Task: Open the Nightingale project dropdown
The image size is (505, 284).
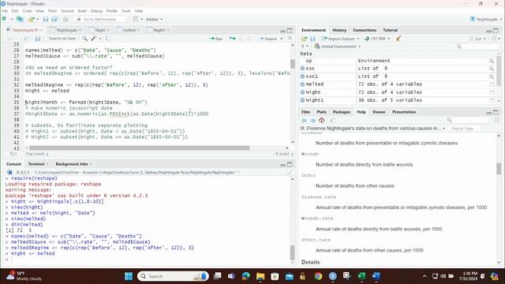Action: [x=486, y=19]
